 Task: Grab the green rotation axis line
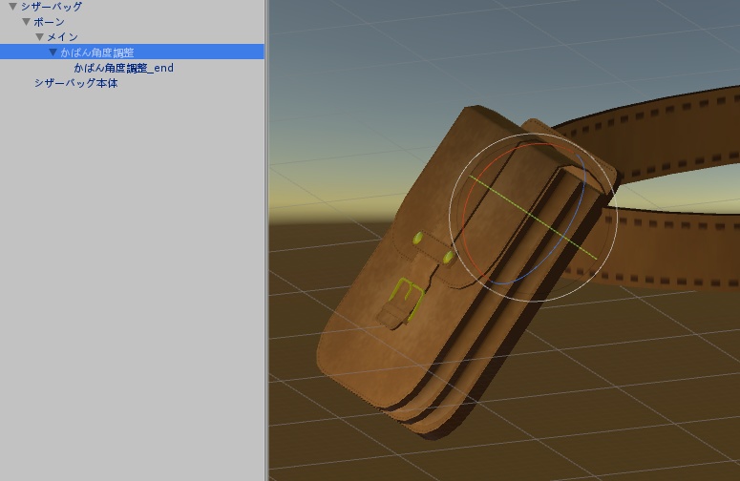coord(533,217)
